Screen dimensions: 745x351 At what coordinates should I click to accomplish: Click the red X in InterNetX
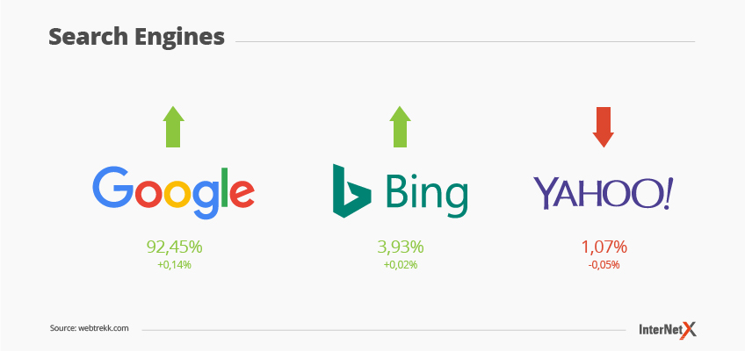(x=689, y=329)
